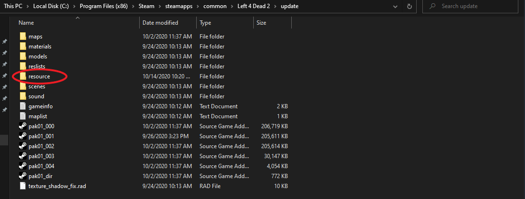Open the maps folder icon
This screenshot has width=525, height=199.
tap(22, 37)
